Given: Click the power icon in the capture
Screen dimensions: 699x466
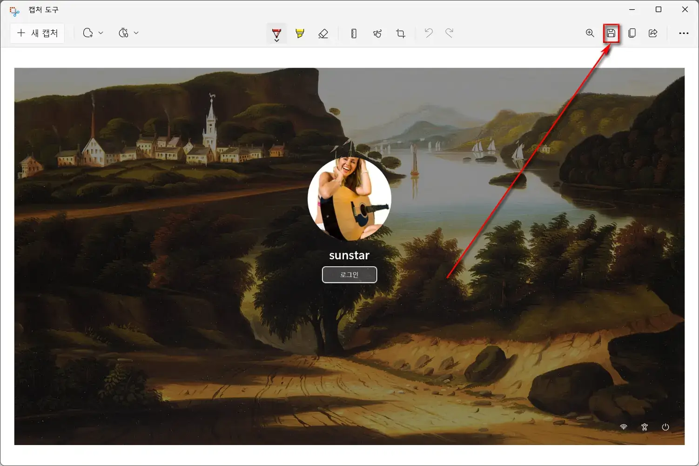Looking at the screenshot, I should pyautogui.click(x=665, y=427).
